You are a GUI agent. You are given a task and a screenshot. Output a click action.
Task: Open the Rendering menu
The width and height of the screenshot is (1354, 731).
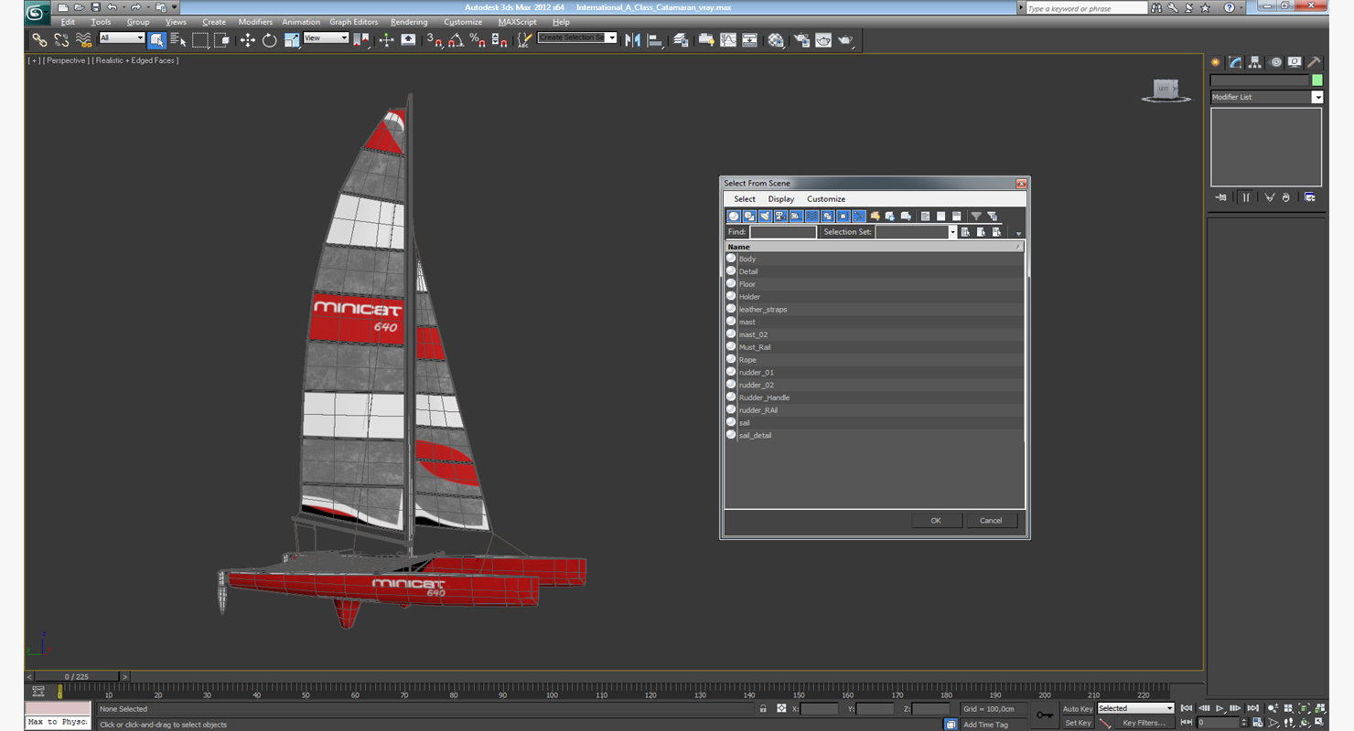tap(409, 22)
